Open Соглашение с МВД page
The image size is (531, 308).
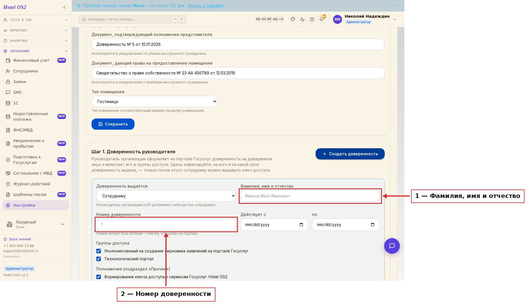point(36,173)
